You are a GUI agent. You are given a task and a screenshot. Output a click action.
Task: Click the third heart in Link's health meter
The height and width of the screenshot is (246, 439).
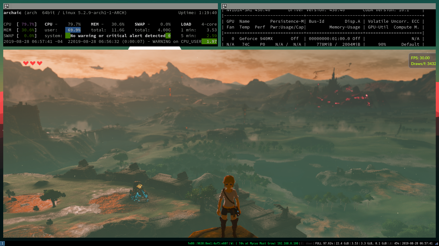(x=39, y=63)
